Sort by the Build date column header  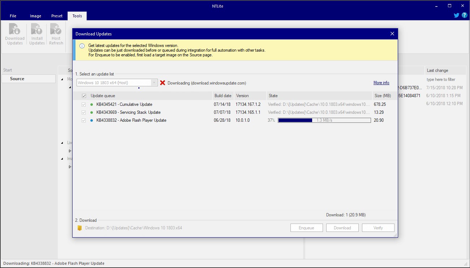coord(223,96)
